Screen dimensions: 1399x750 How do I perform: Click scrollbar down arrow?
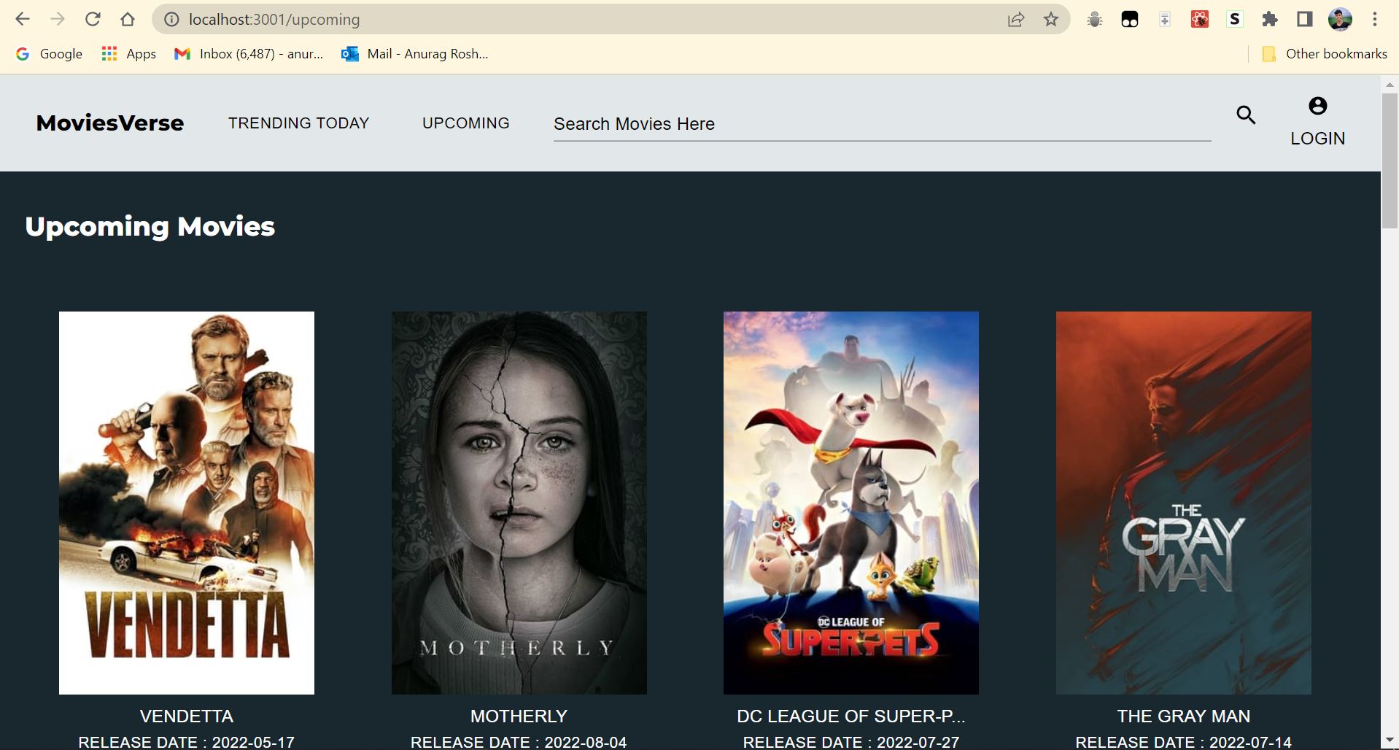click(x=1390, y=742)
